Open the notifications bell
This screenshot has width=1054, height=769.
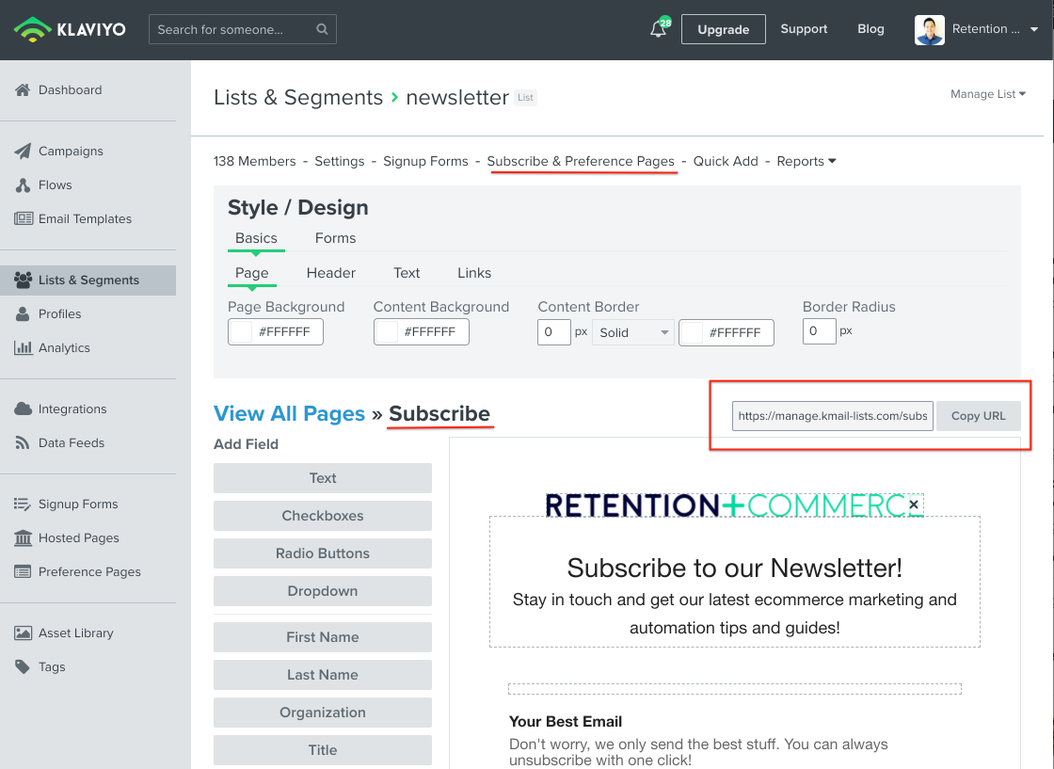pyautogui.click(x=659, y=29)
